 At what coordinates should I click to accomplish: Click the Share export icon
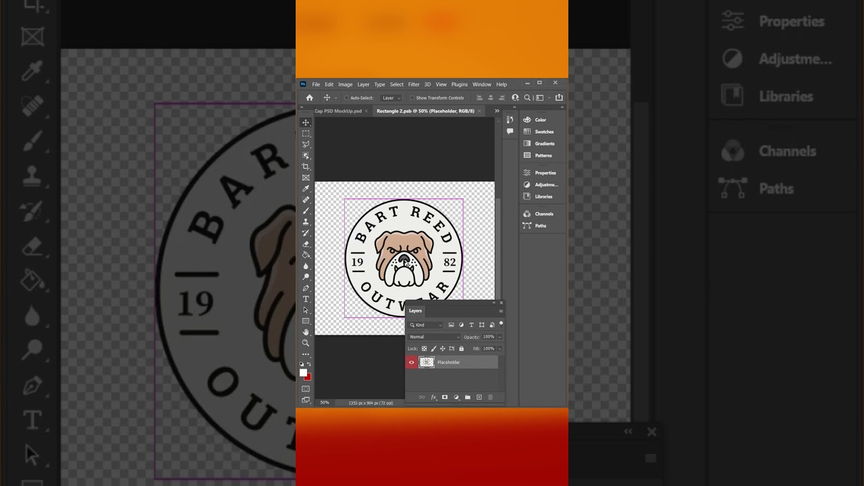coord(559,98)
